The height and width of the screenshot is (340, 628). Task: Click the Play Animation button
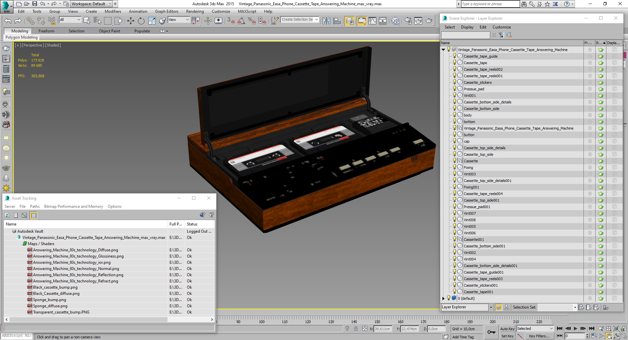(576, 329)
